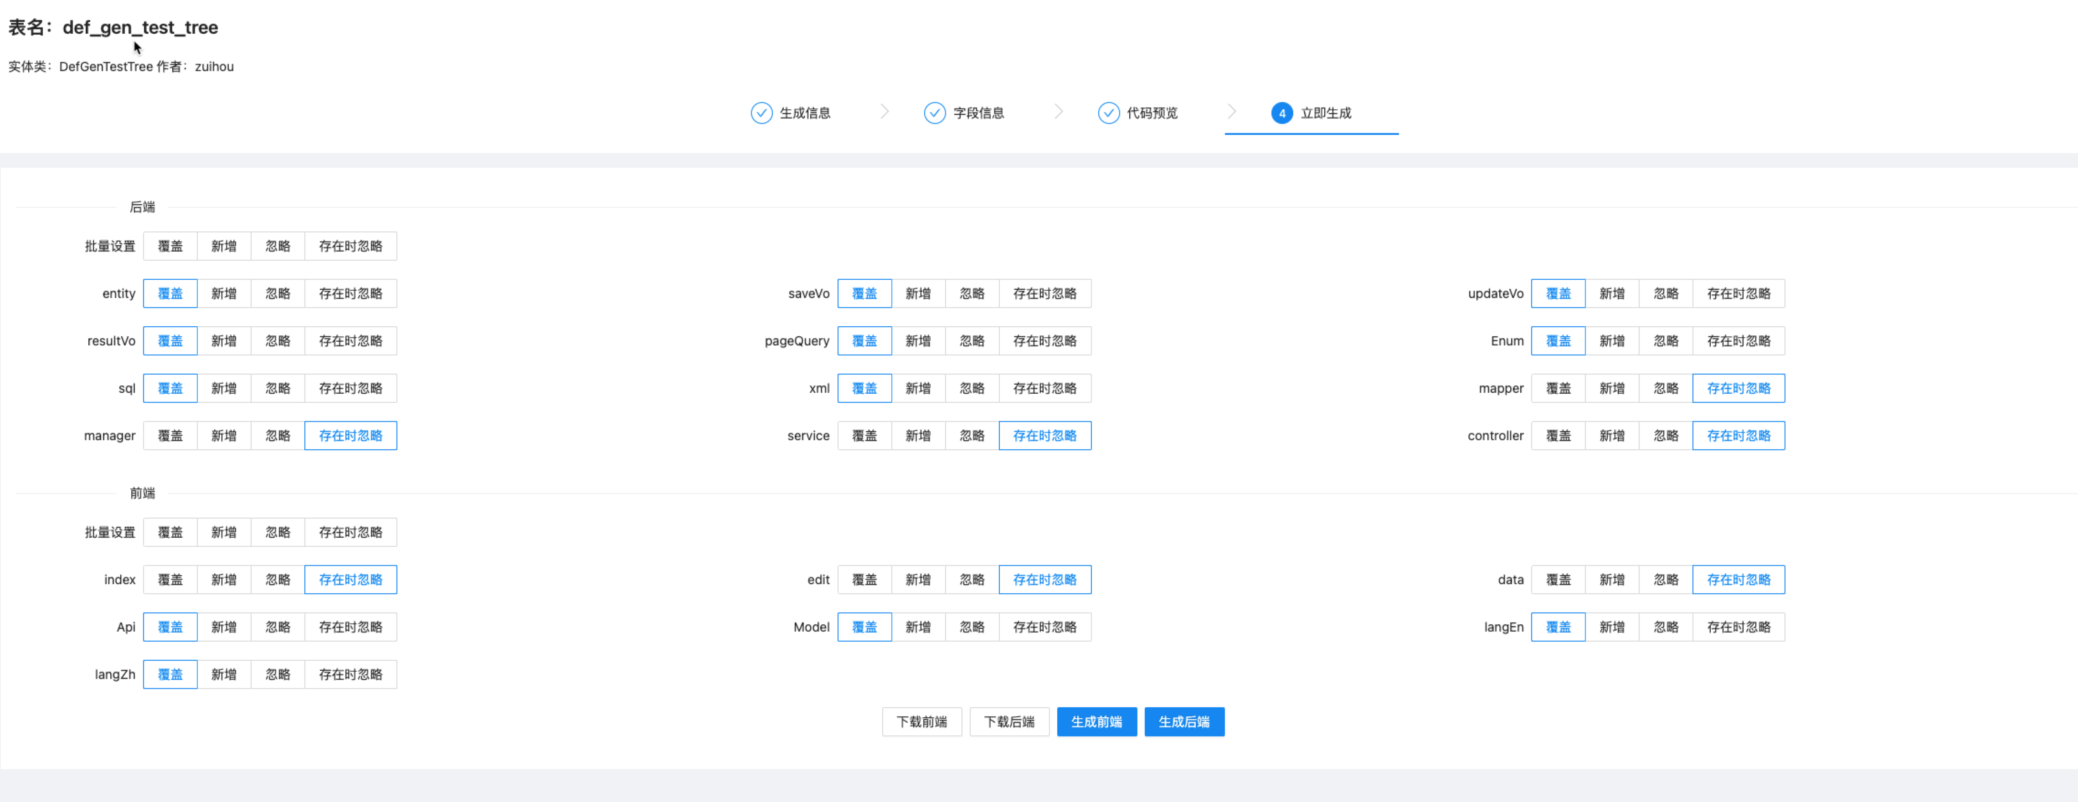Screen dimensions: 2078x802
Task: Pick 忽略 in frontend 批量设置 row
Action: pyautogui.click(x=278, y=533)
